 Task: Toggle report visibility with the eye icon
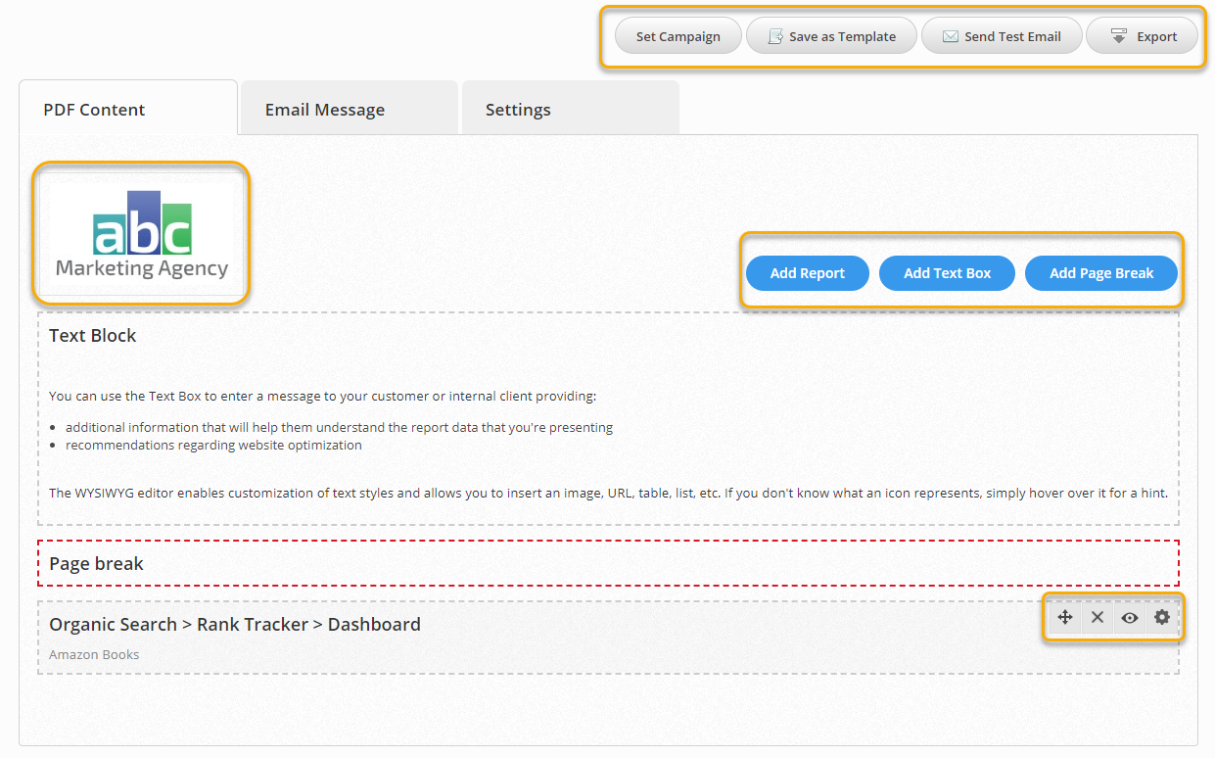pyautogui.click(x=1130, y=617)
